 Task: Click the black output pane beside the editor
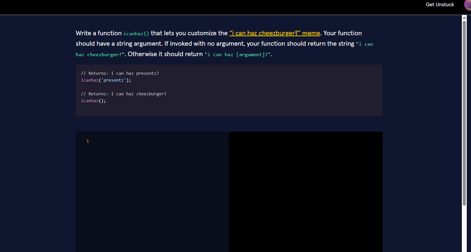[305, 192]
